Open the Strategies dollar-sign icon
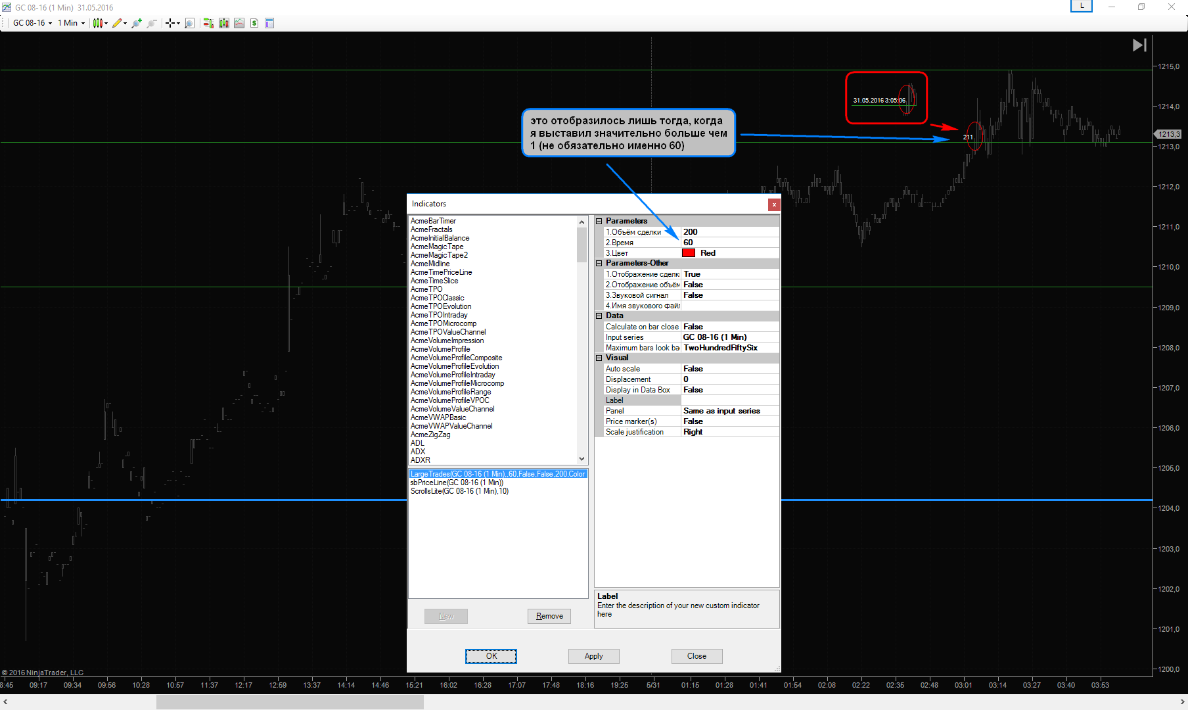The height and width of the screenshot is (710, 1188). pos(254,23)
